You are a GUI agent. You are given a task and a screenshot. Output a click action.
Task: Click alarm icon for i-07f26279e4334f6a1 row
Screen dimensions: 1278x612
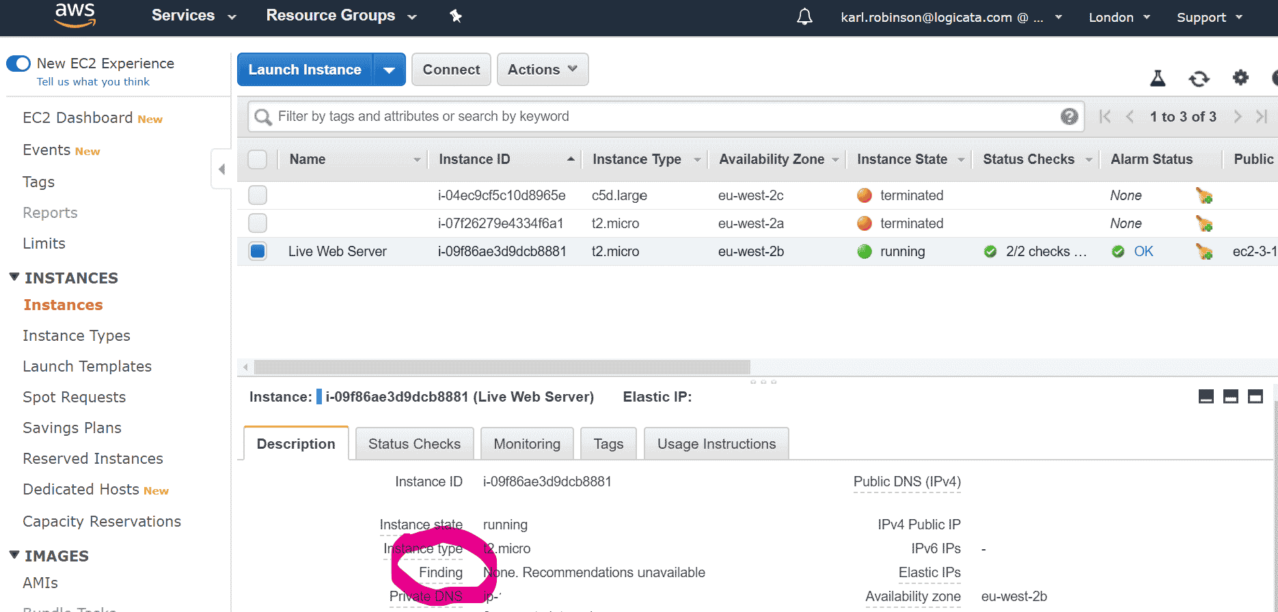1204,223
